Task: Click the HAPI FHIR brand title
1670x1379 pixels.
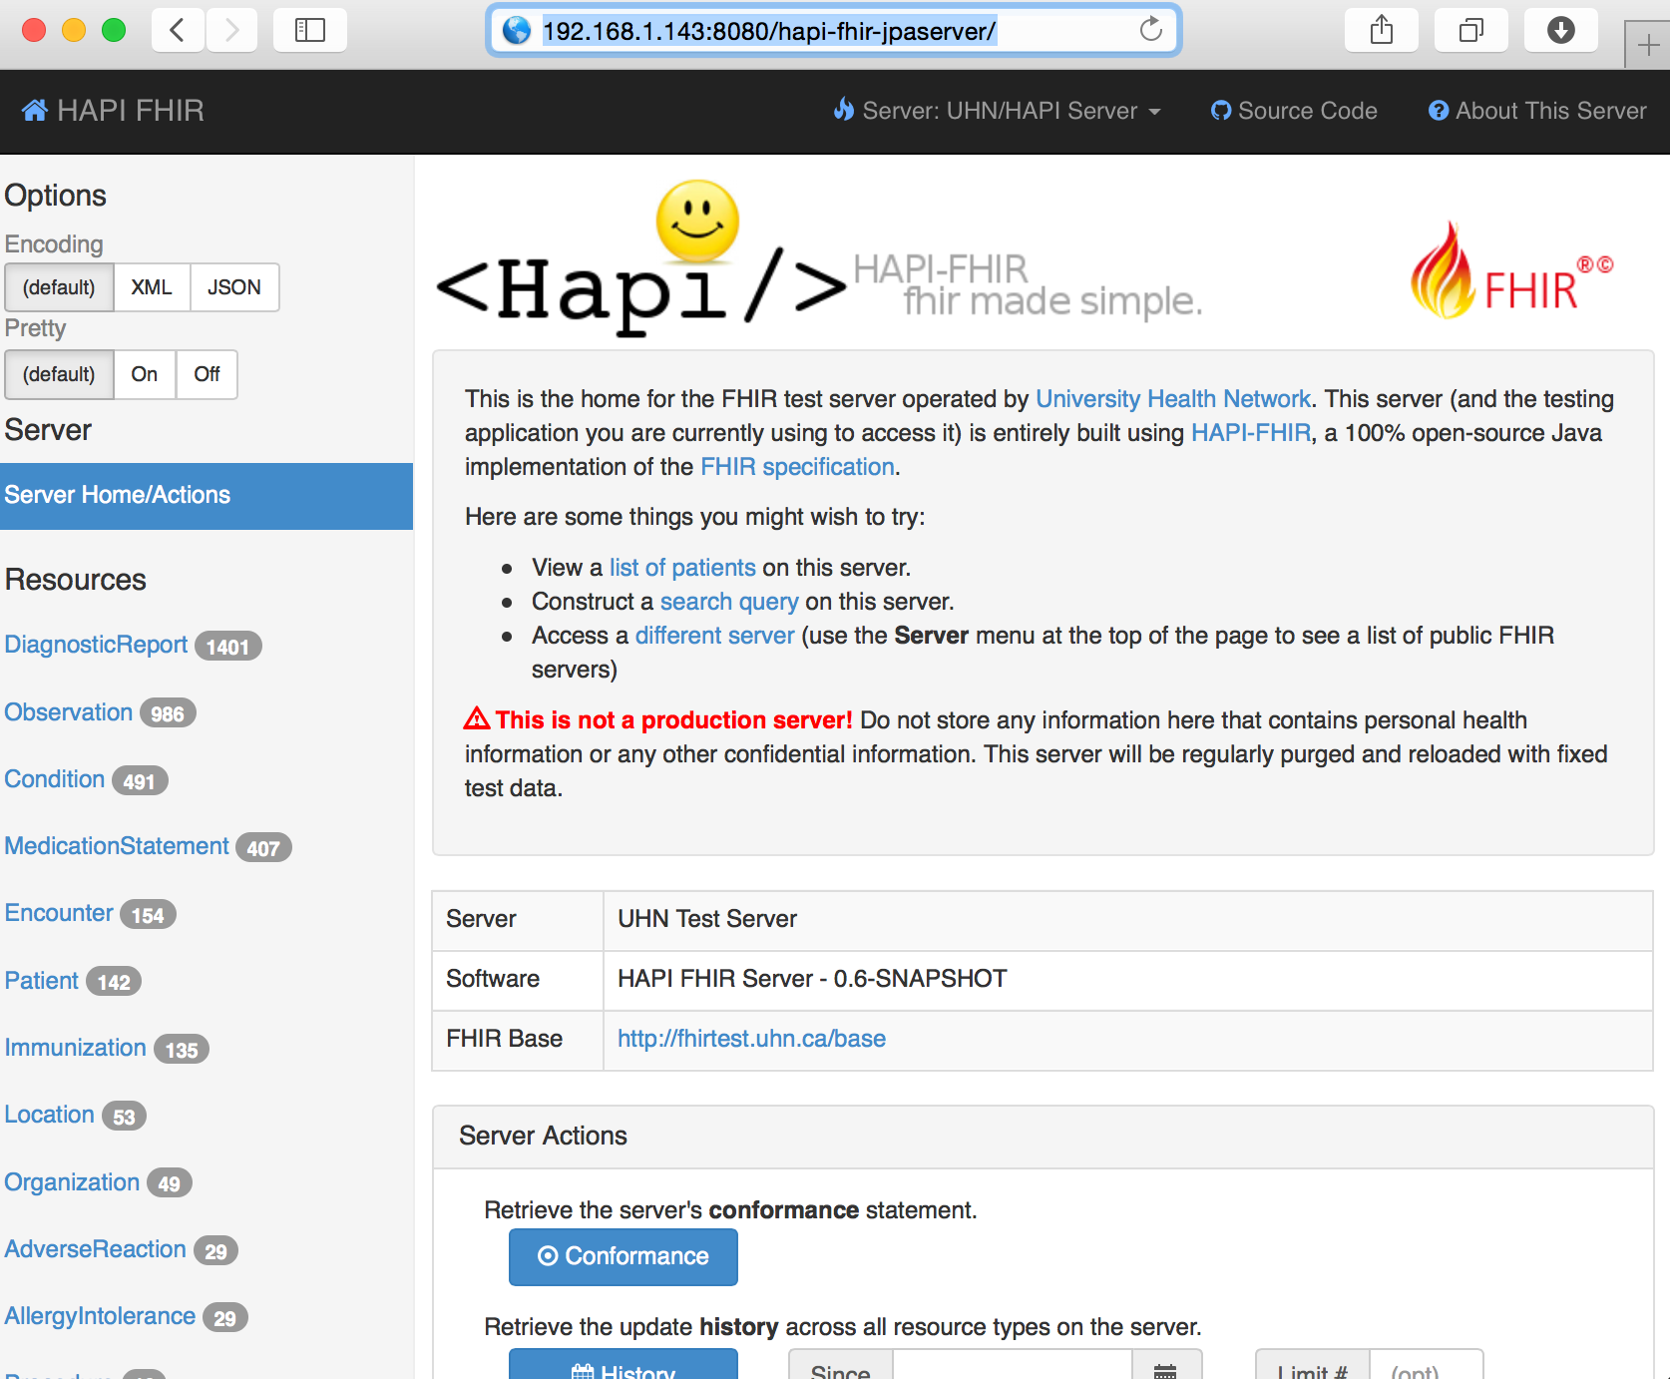Action: [130, 110]
